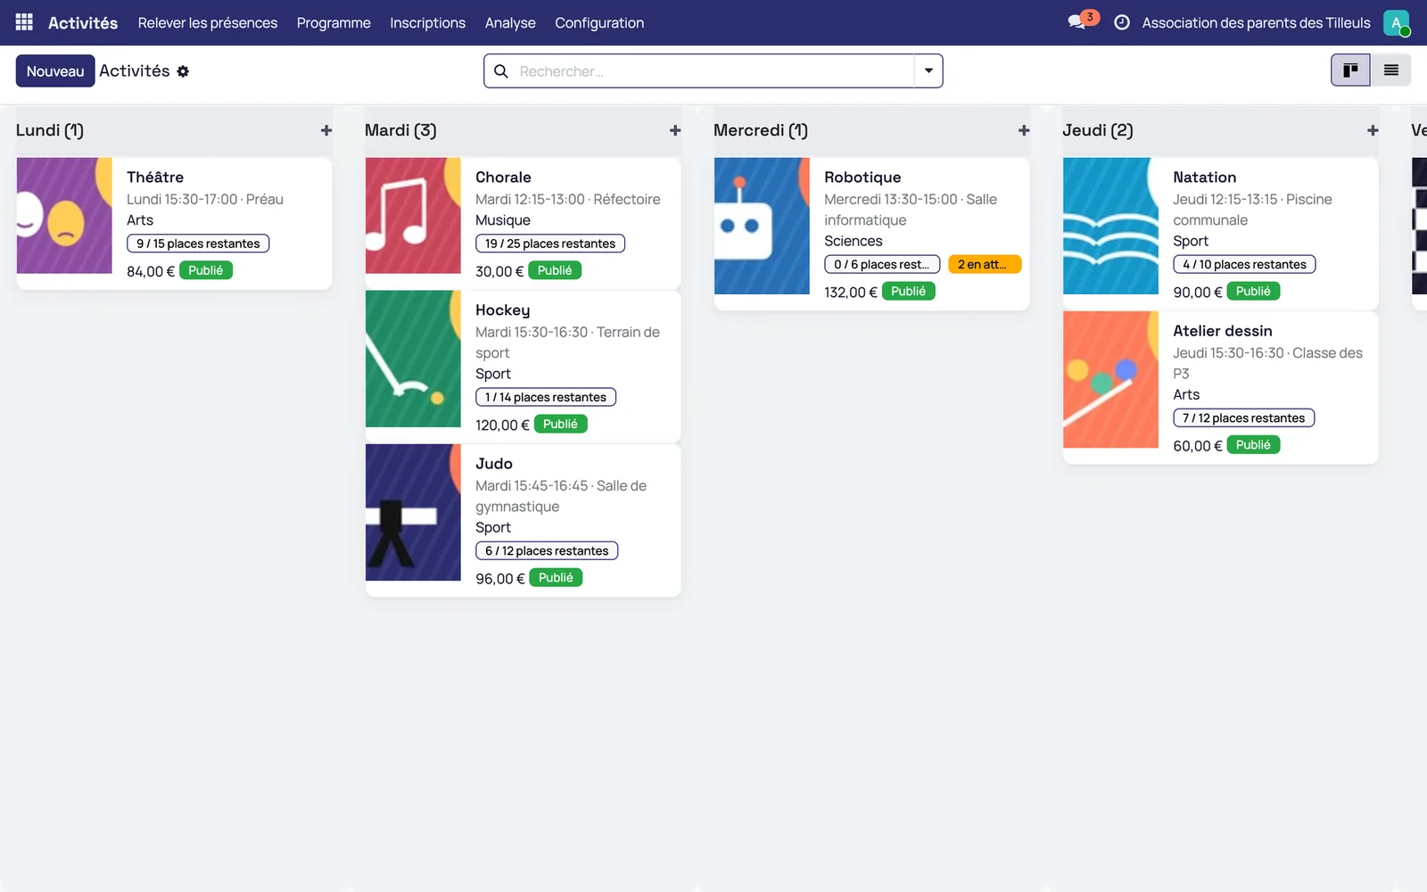
Task: Open the Relever les présences menu
Action: coord(208,22)
